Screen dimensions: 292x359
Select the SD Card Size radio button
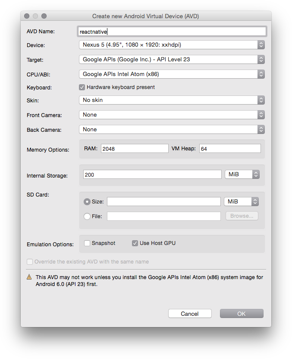(x=87, y=202)
